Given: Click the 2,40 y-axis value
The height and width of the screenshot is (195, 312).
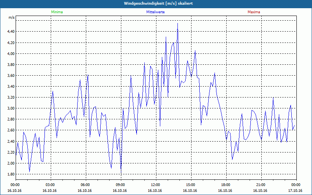Looking at the screenshot, I should (11, 141).
